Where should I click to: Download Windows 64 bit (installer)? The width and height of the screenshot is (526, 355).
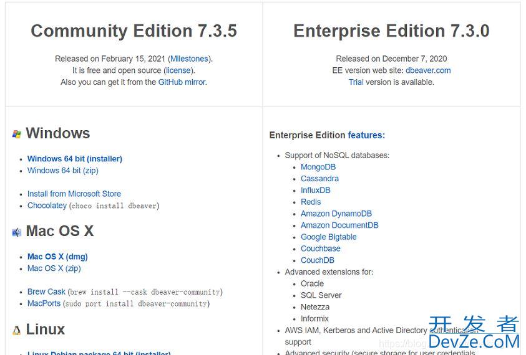click(75, 159)
